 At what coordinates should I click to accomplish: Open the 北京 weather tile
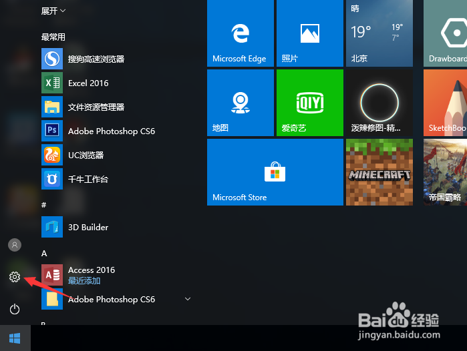tap(379, 33)
